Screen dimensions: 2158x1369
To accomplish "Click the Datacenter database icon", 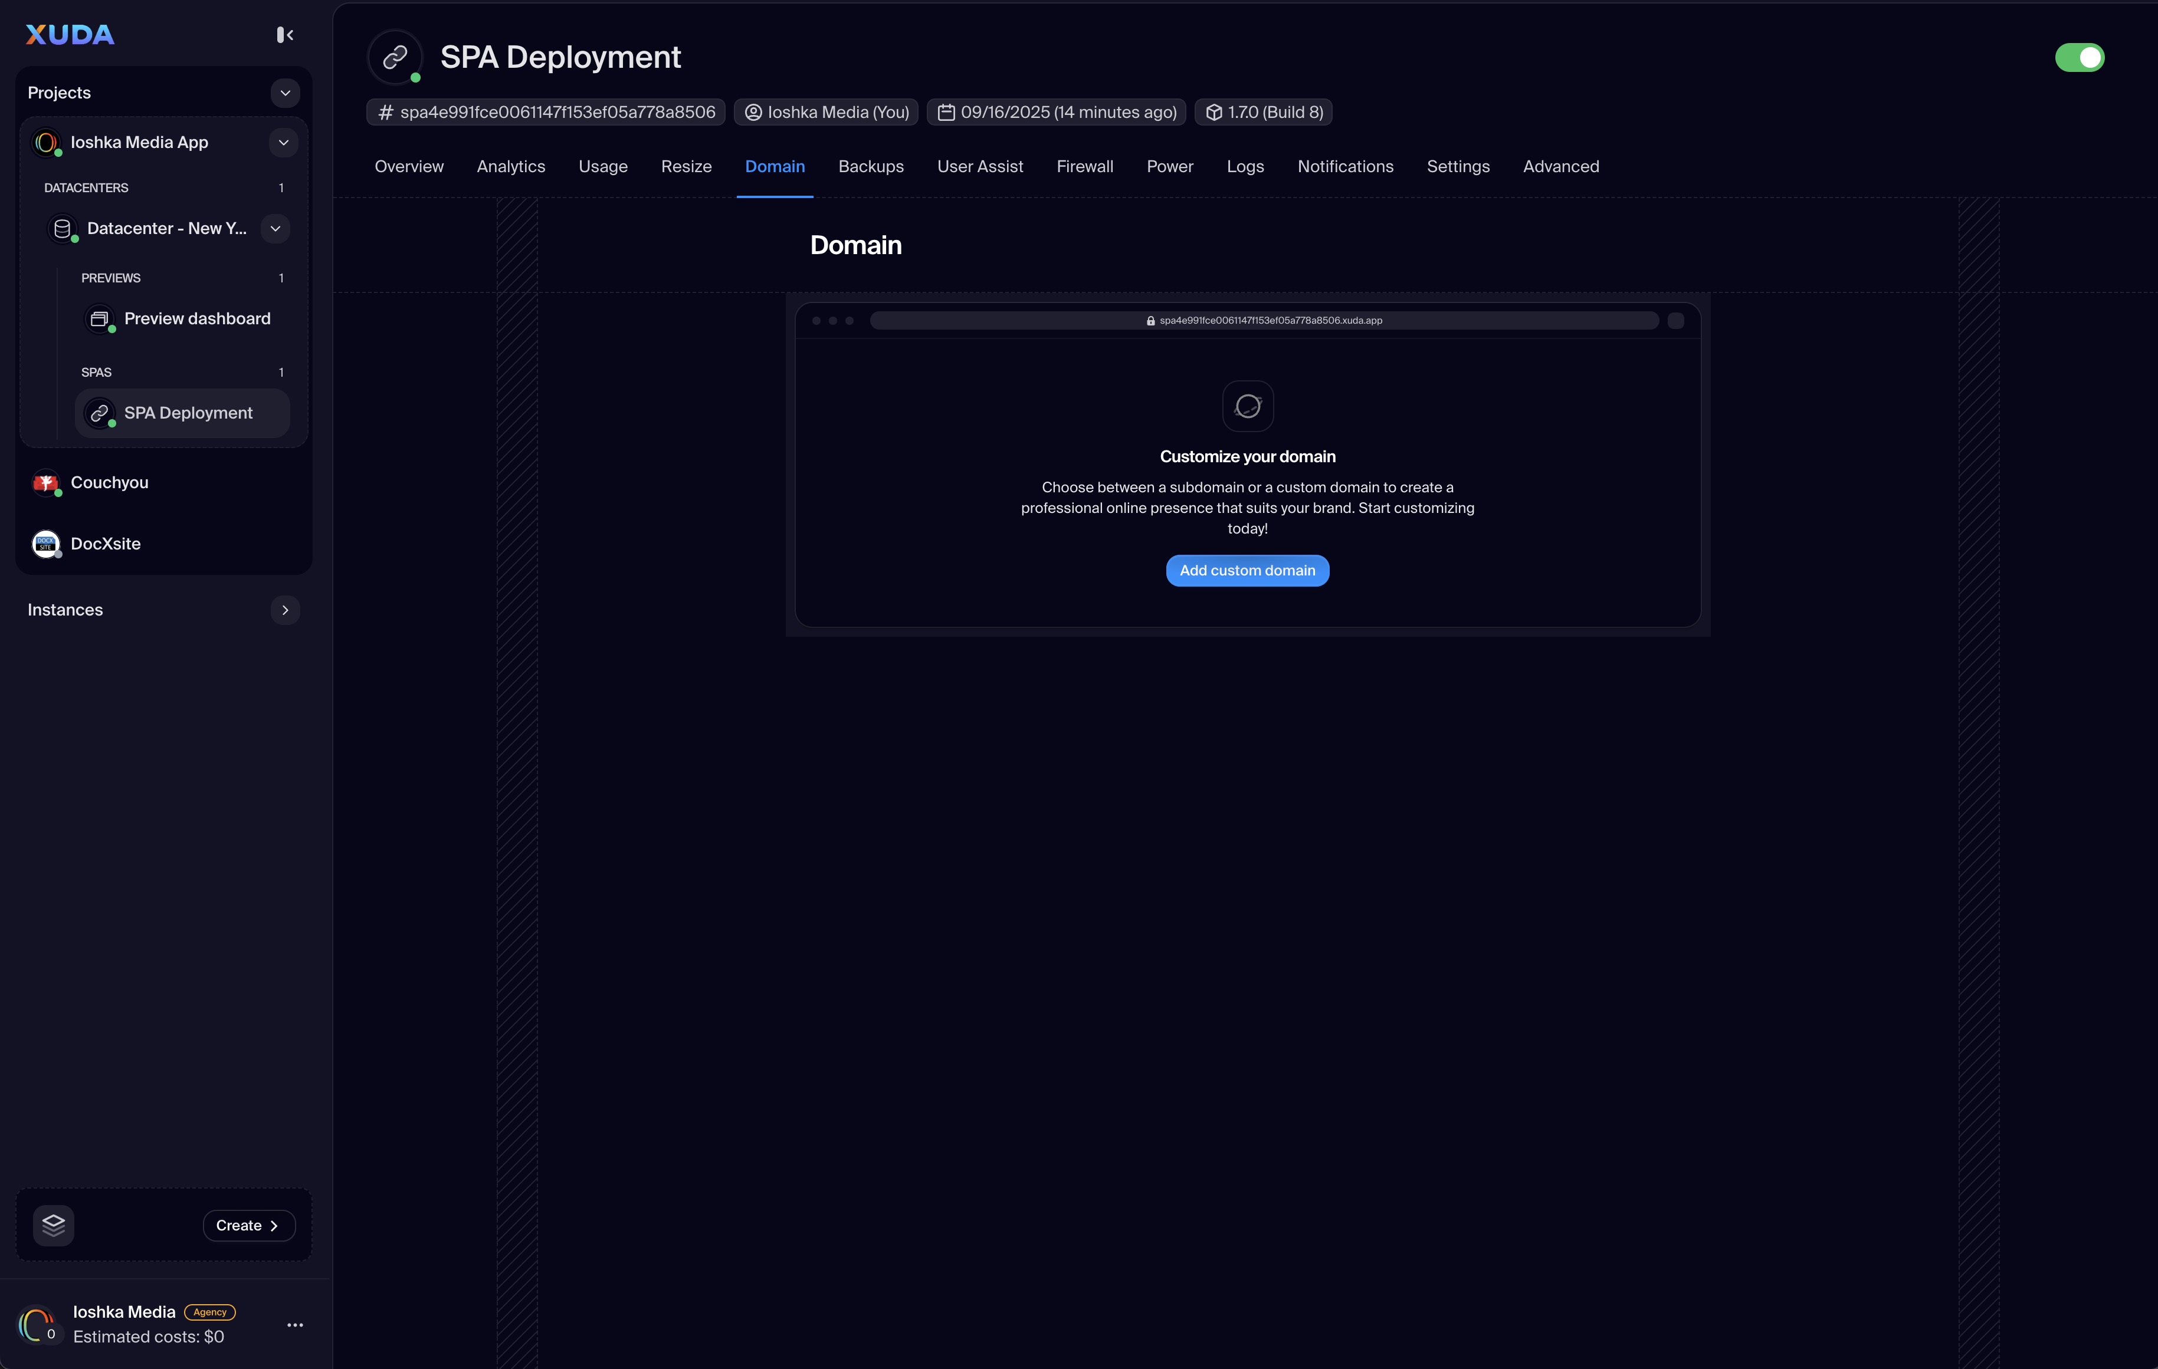I will pos(63,228).
